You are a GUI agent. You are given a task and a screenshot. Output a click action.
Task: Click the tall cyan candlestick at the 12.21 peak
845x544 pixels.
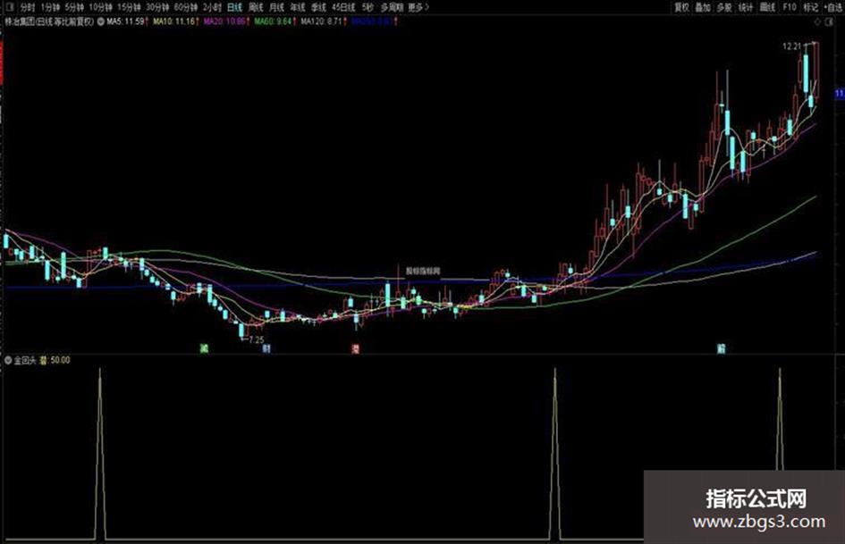tap(806, 72)
